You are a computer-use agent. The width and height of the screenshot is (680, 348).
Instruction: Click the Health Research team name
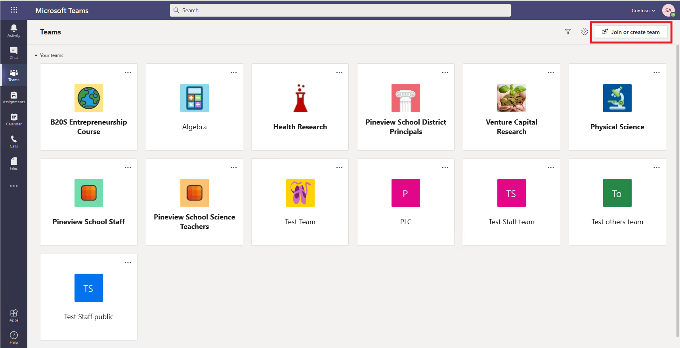pos(300,127)
